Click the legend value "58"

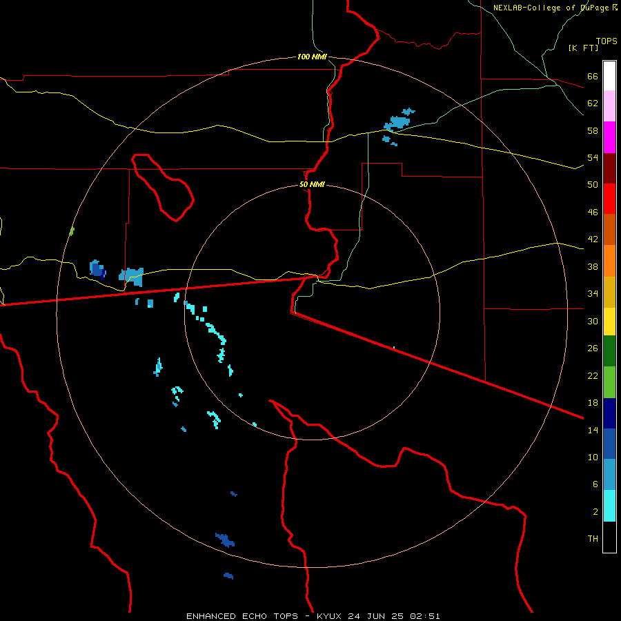tap(593, 130)
